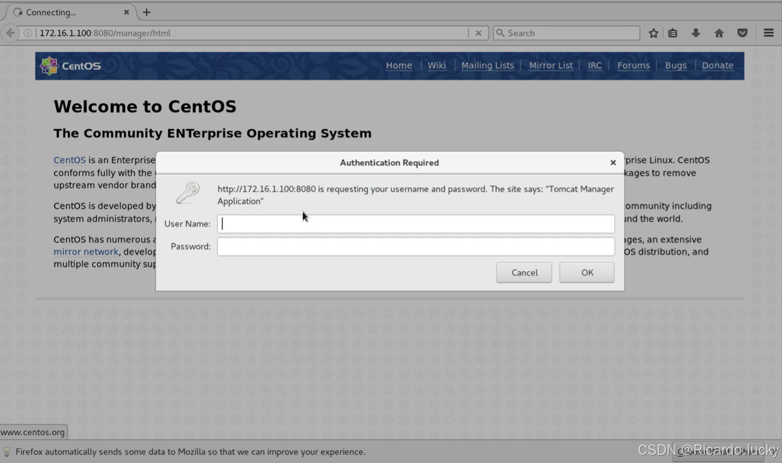Click the URL address bar
Screen dimensions: 782x463
(253, 33)
